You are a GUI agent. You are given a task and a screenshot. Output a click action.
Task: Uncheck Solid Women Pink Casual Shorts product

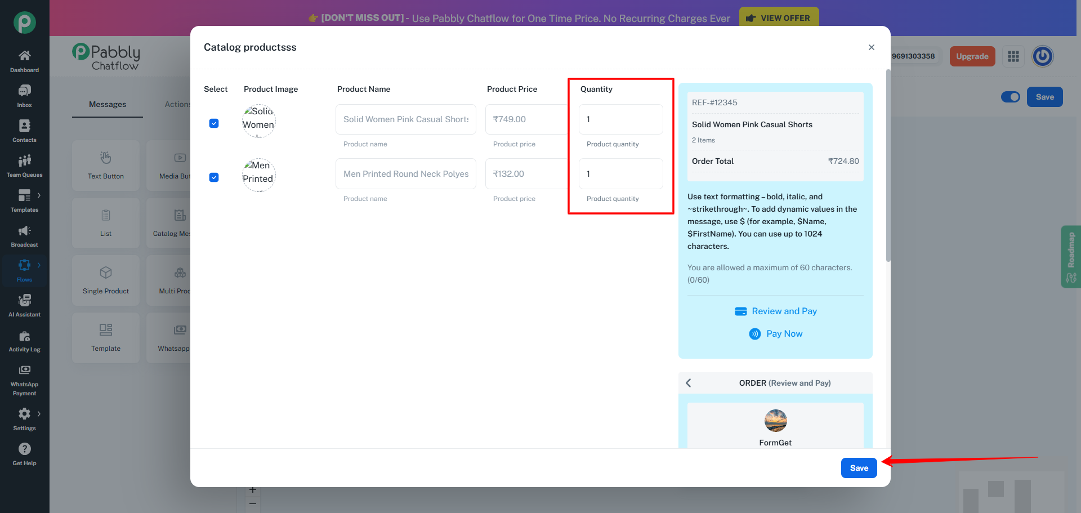point(214,123)
